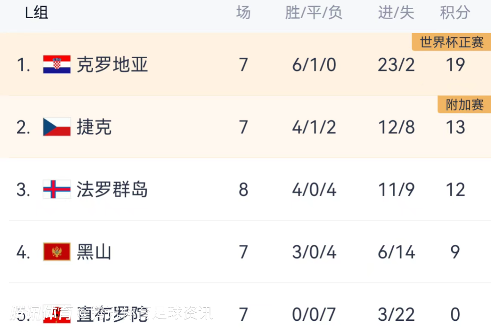491x329 pixels.
Task: Tap the Montenegro flag icon
Action: click(57, 252)
